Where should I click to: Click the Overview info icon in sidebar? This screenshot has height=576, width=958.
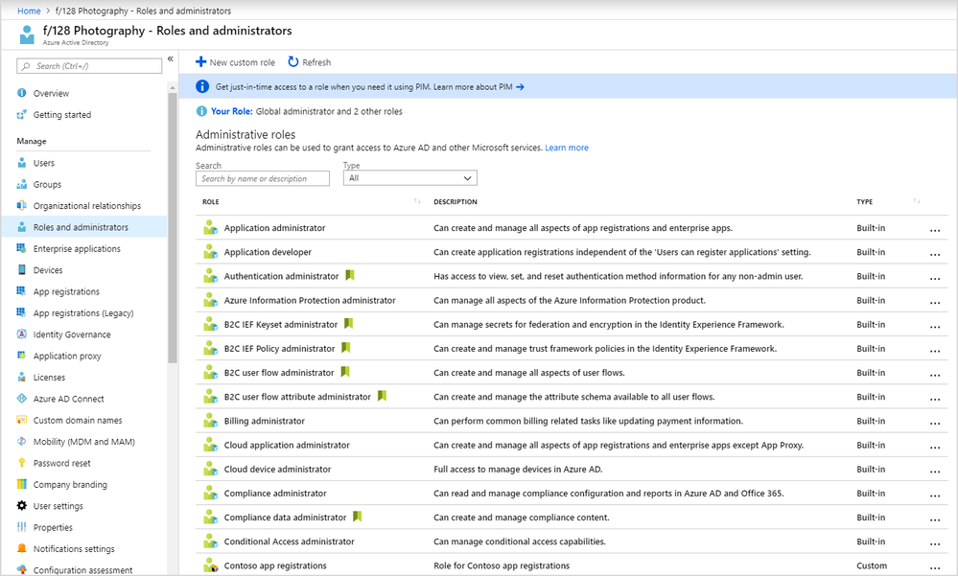pos(22,93)
